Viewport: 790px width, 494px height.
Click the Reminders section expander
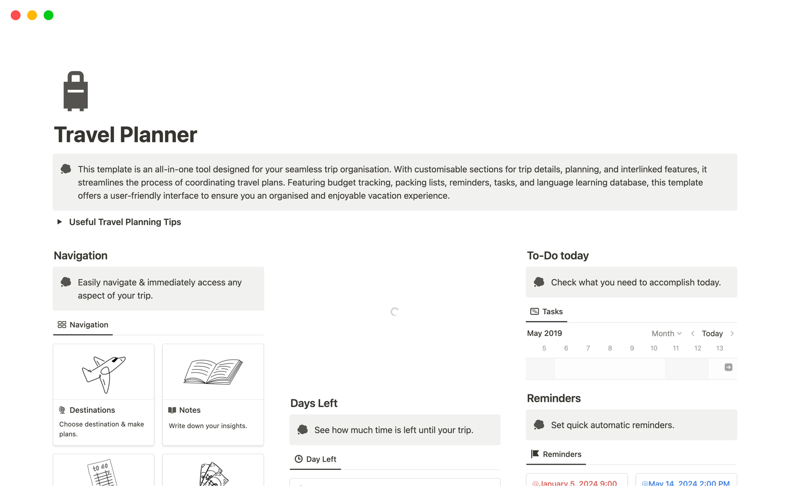[x=557, y=454]
